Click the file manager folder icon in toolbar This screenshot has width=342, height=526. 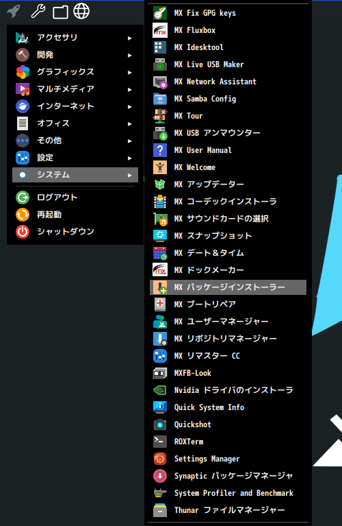60,12
